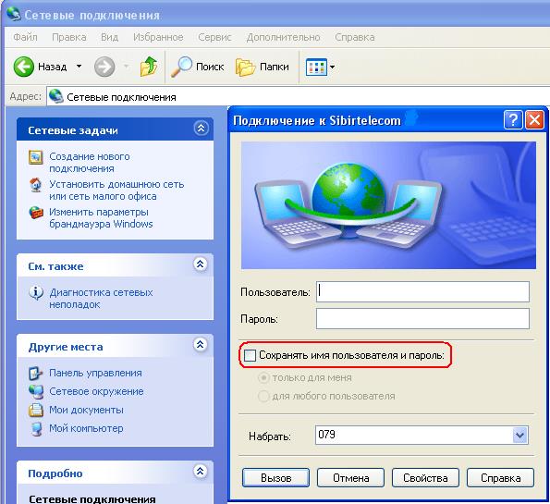Toggle the Folders pane icon
The image size is (550, 504).
(x=245, y=67)
